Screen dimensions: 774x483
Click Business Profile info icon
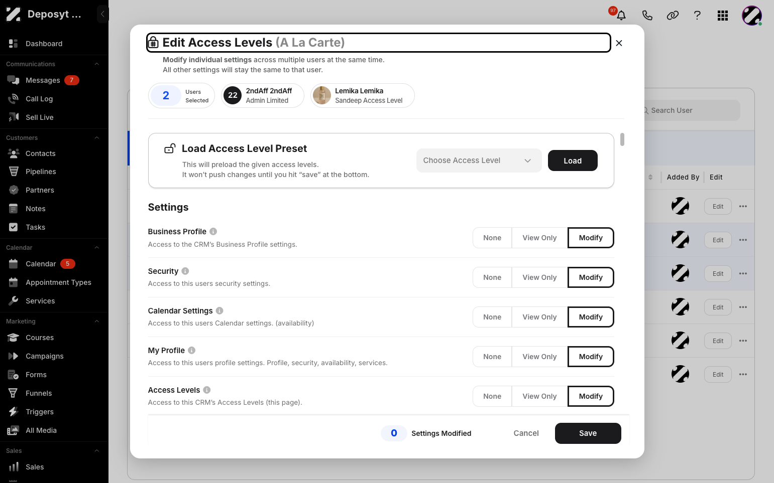tap(213, 231)
